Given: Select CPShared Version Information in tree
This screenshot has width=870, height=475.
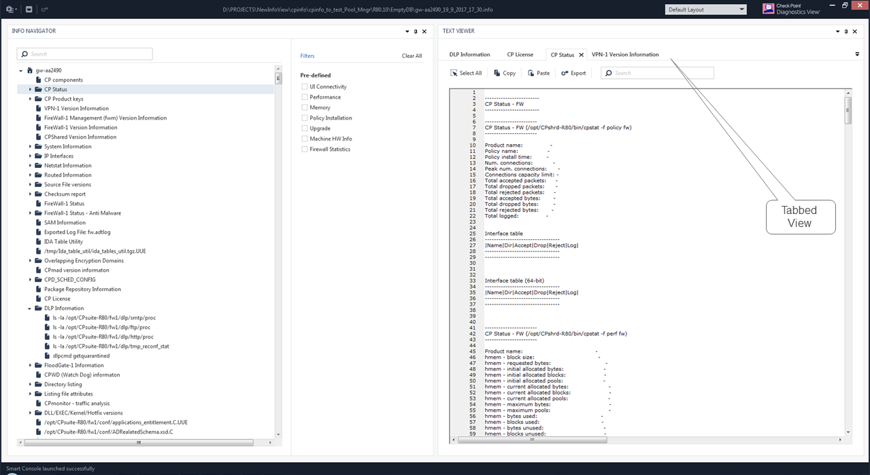Looking at the screenshot, I should coord(80,137).
